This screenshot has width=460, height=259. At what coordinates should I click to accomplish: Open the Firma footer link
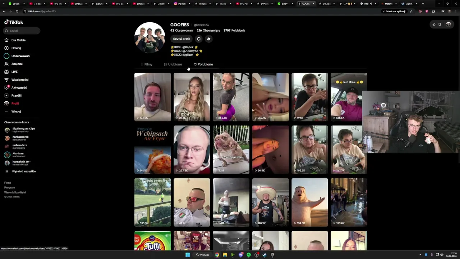point(8,183)
